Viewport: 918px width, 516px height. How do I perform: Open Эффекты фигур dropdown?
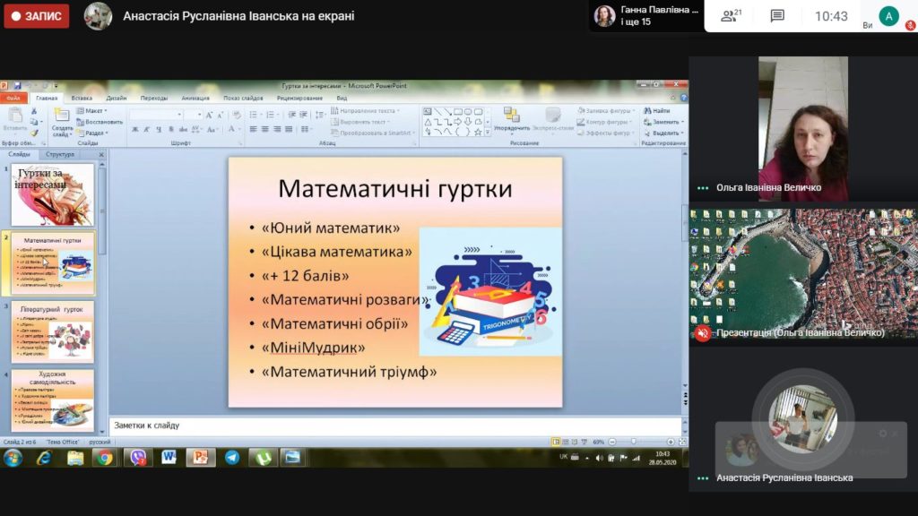[x=606, y=133]
